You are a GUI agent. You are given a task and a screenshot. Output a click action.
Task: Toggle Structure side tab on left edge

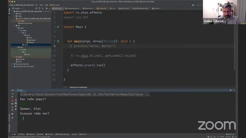point(9,118)
